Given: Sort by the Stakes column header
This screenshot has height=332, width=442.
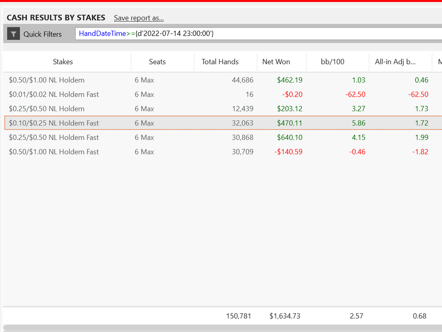Looking at the screenshot, I should point(63,62).
